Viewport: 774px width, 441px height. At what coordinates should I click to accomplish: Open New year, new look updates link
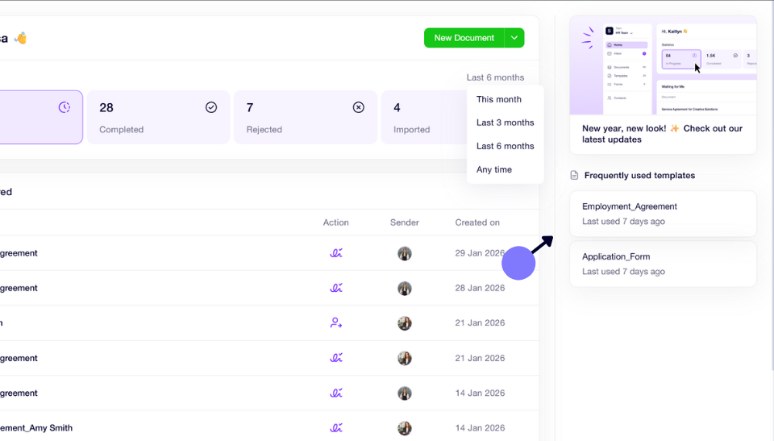pyautogui.click(x=662, y=134)
